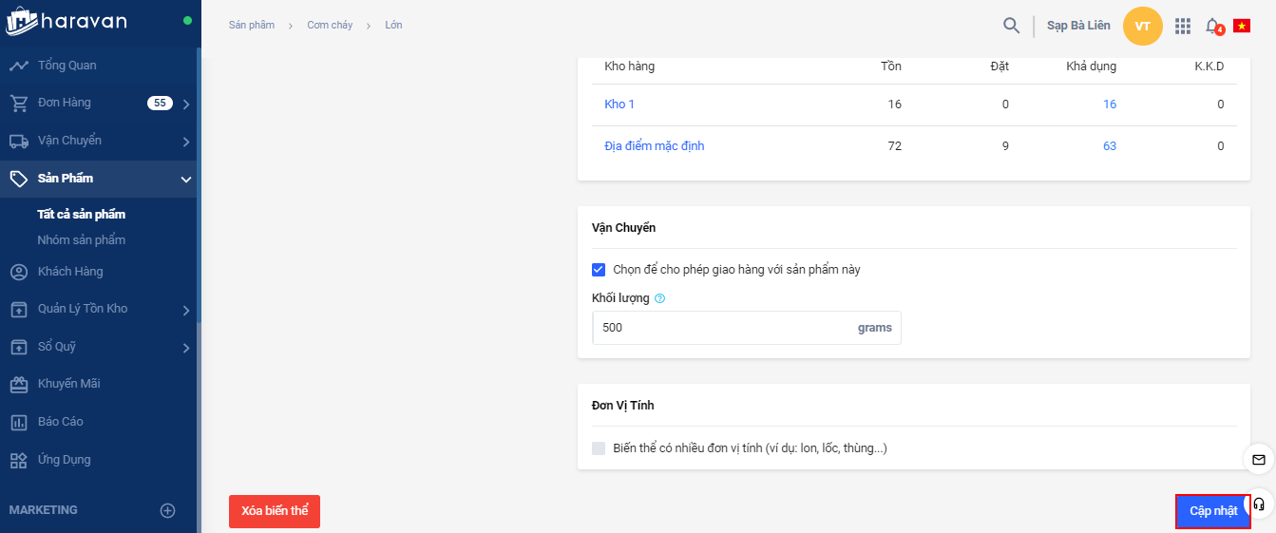The width and height of the screenshot is (1276, 533).
Task: Click the weight input field
Action: click(x=722, y=328)
